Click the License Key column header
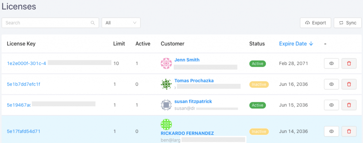 [21, 44]
